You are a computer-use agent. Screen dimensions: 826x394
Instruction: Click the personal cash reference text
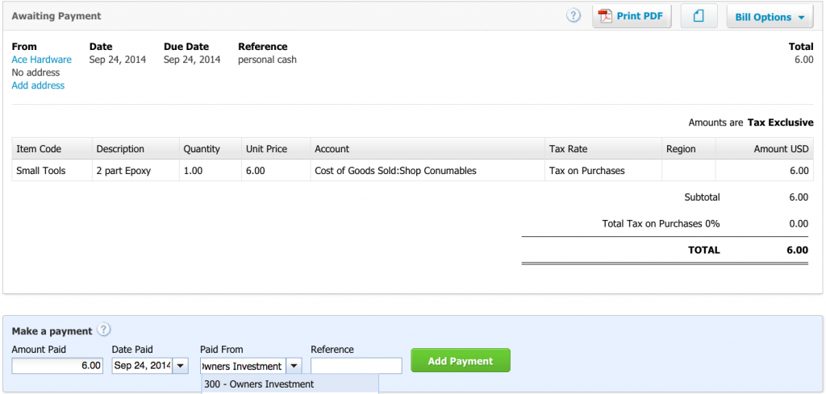pyautogui.click(x=267, y=60)
